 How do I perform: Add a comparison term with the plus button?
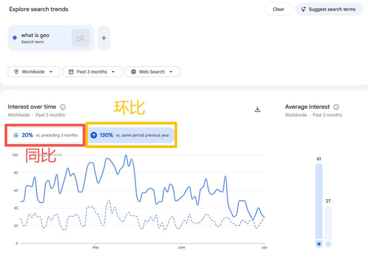tap(104, 38)
